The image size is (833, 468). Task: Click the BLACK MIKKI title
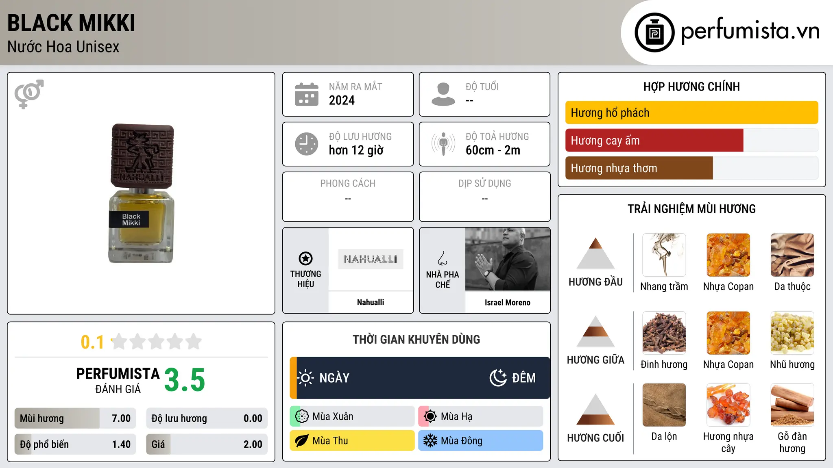pos(71,23)
